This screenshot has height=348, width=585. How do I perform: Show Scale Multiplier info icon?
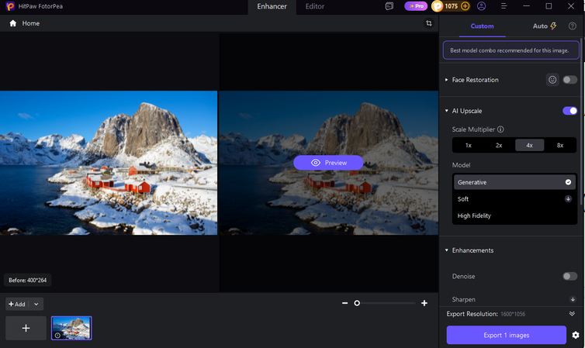coord(500,129)
